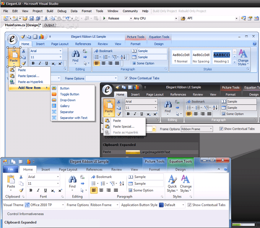Click the Start Debugging green arrow in Visual Studio
This screenshot has height=228, width=260.
click(x=104, y=18)
